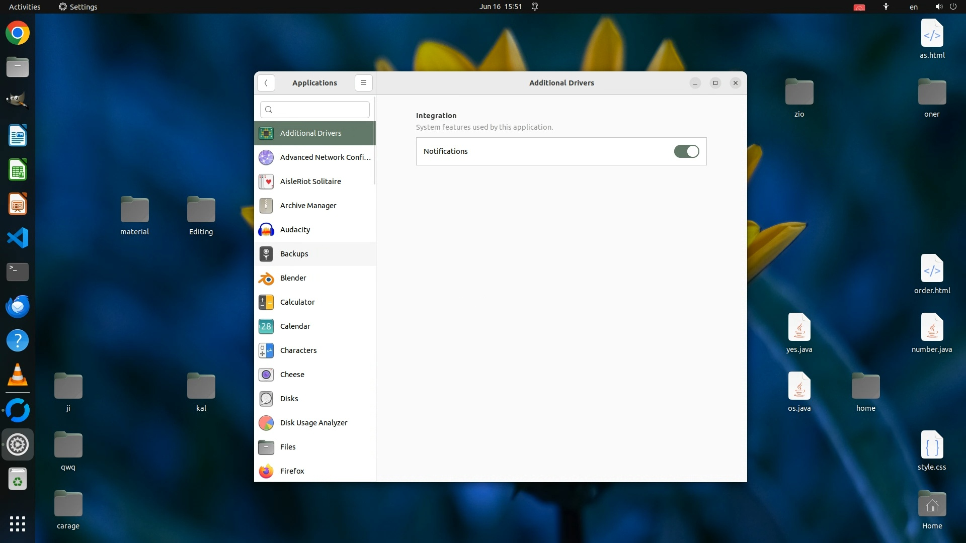
Task: Open the date and time clock menu
Action: tap(500, 7)
